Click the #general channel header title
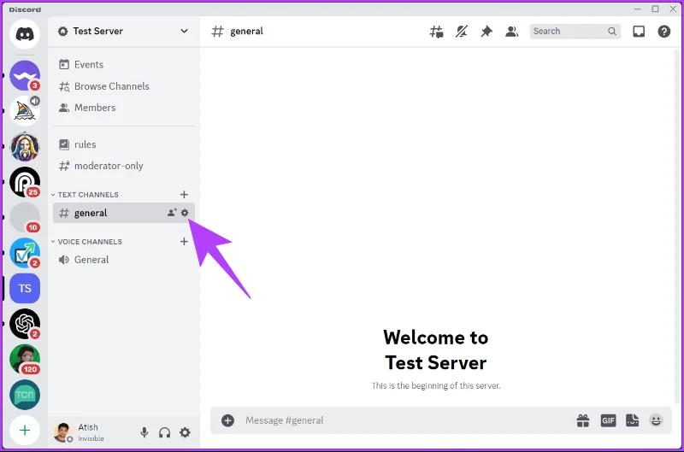The height and width of the screenshot is (452, 684). click(x=246, y=32)
